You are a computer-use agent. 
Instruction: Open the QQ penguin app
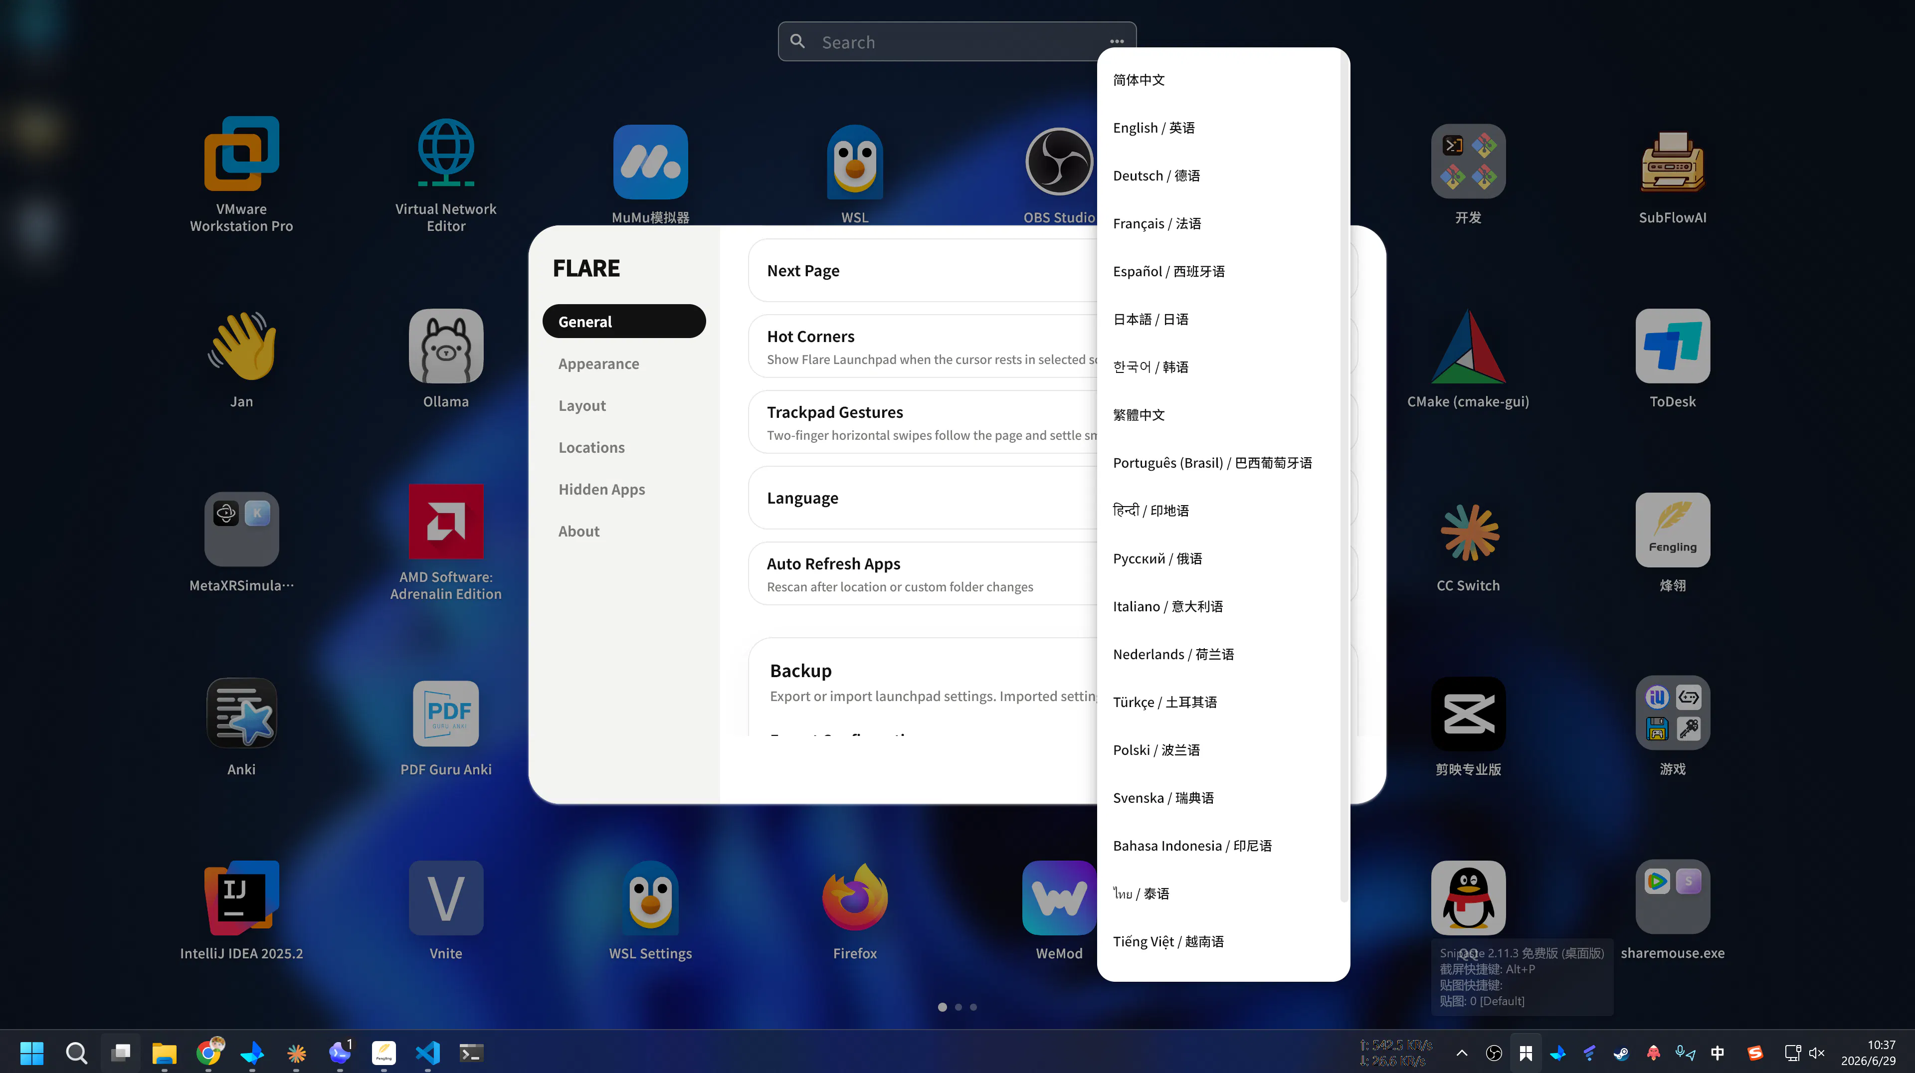pyautogui.click(x=1468, y=897)
